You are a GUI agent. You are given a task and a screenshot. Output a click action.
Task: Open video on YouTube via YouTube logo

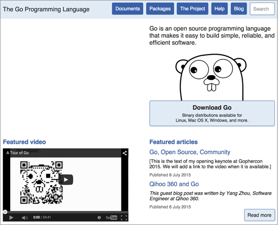(111, 217)
